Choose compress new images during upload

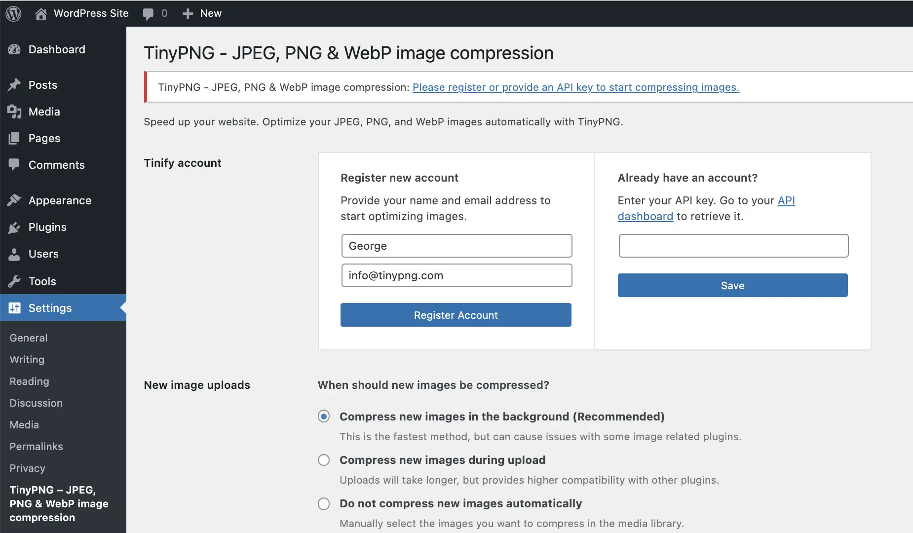tap(323, 459)
